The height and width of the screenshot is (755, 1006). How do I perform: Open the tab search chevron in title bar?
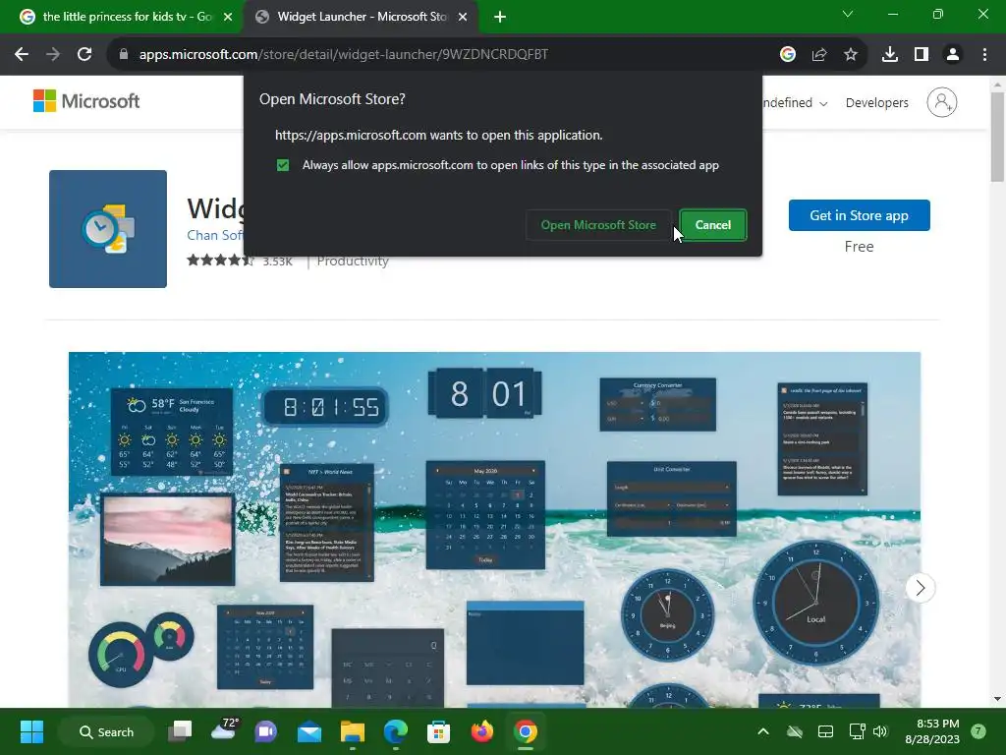pos(848,14)
